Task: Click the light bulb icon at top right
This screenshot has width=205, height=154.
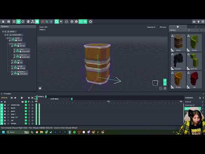Action: coord(199,22)
